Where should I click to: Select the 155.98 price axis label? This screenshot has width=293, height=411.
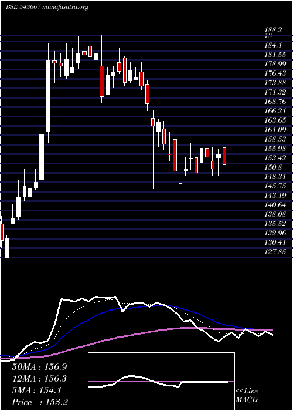coord(275,149)
